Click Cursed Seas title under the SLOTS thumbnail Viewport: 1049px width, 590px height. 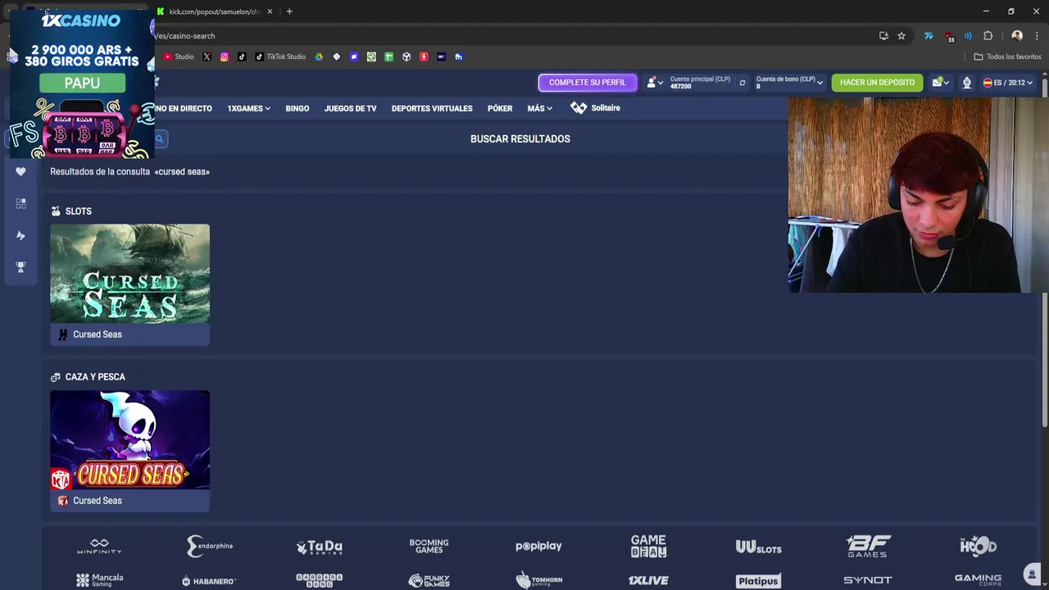click(x=97, y=334)
